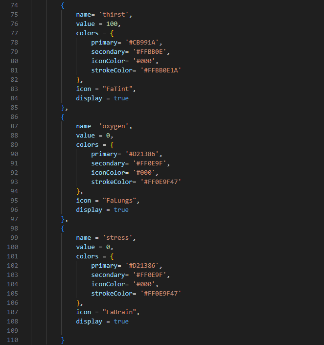The image size is (324, 345).
Task: Click '#FF0E9F47' on line 93
Action: (161, 182)
